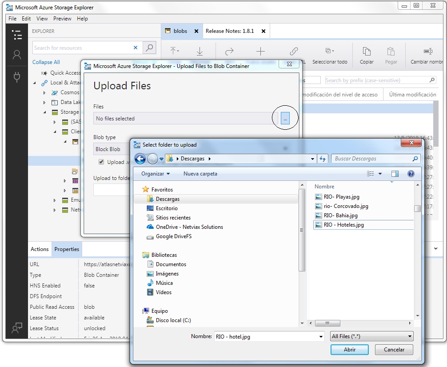Open the View menu

(42, 19)
